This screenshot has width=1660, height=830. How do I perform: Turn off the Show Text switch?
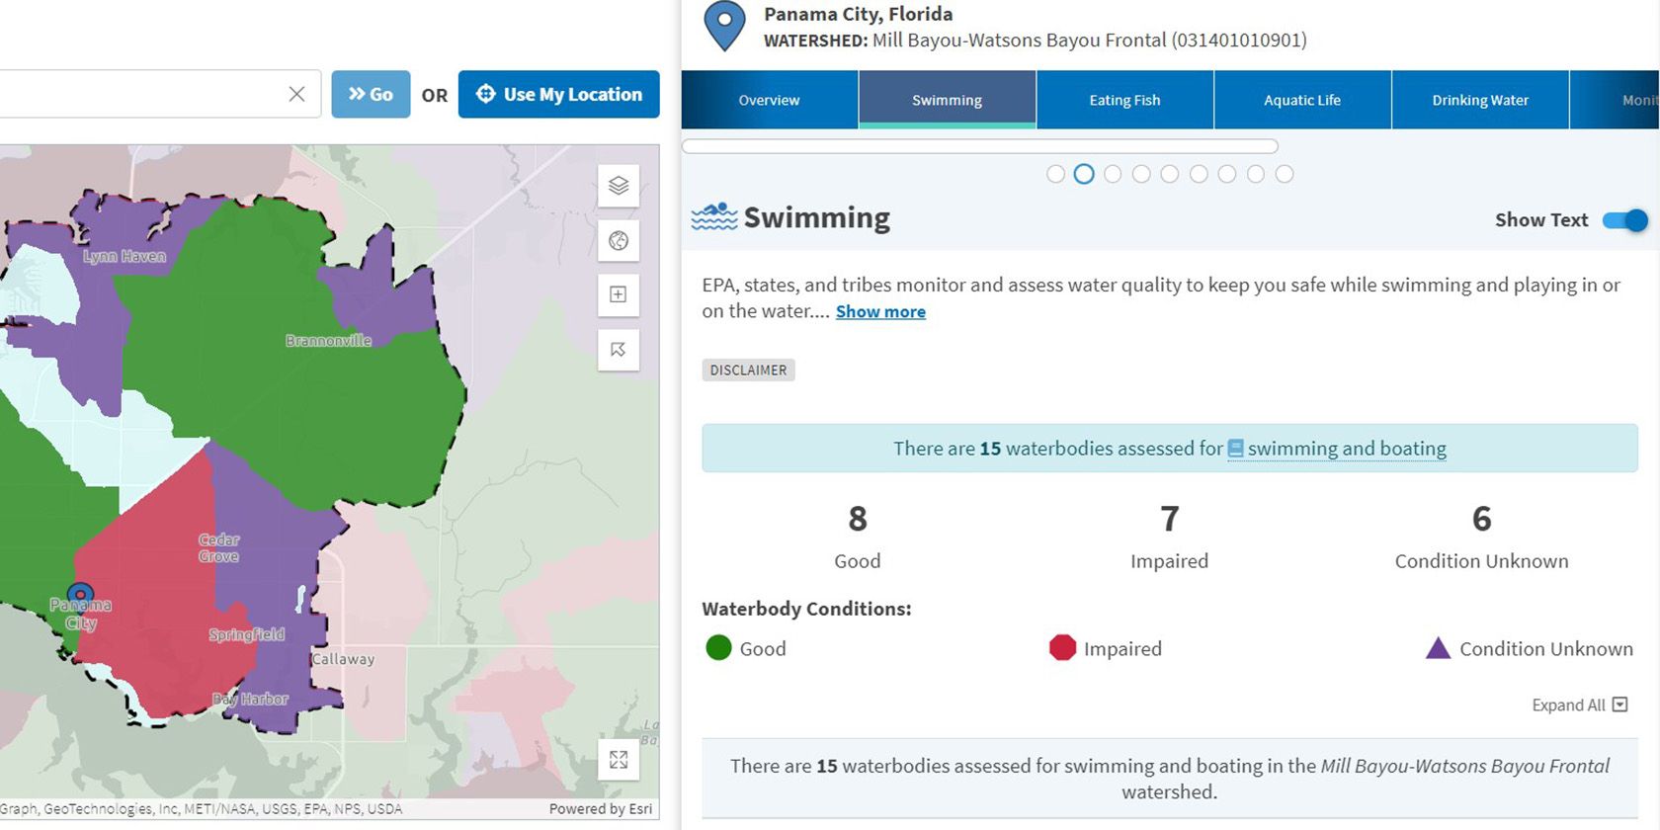(x=1625, y=220)
